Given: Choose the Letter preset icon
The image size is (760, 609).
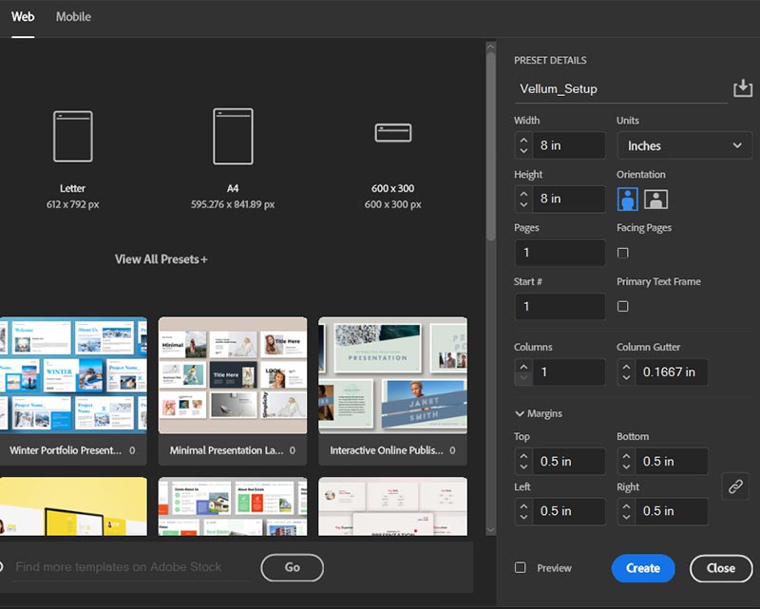Looking at the screenshot, I should (x=73, y=137).
